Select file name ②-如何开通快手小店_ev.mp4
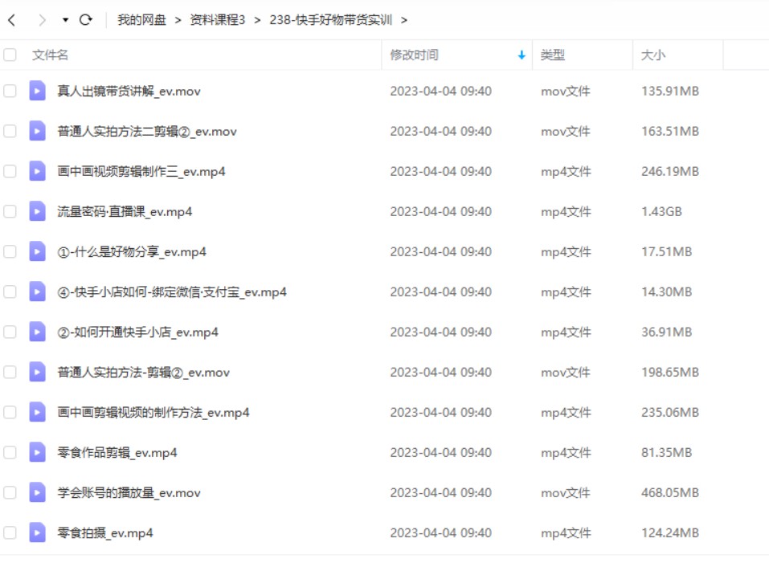This screenshot has height=579, width=769. point(138,332)
